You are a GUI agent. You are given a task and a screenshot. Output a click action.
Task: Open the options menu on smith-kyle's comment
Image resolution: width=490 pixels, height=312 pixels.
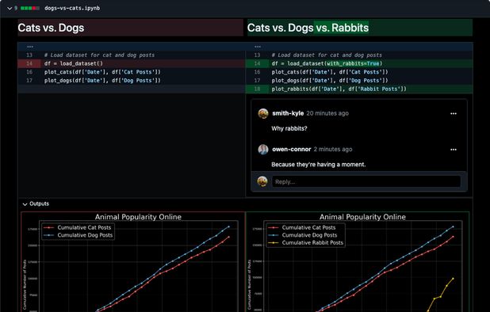point(453,113)
